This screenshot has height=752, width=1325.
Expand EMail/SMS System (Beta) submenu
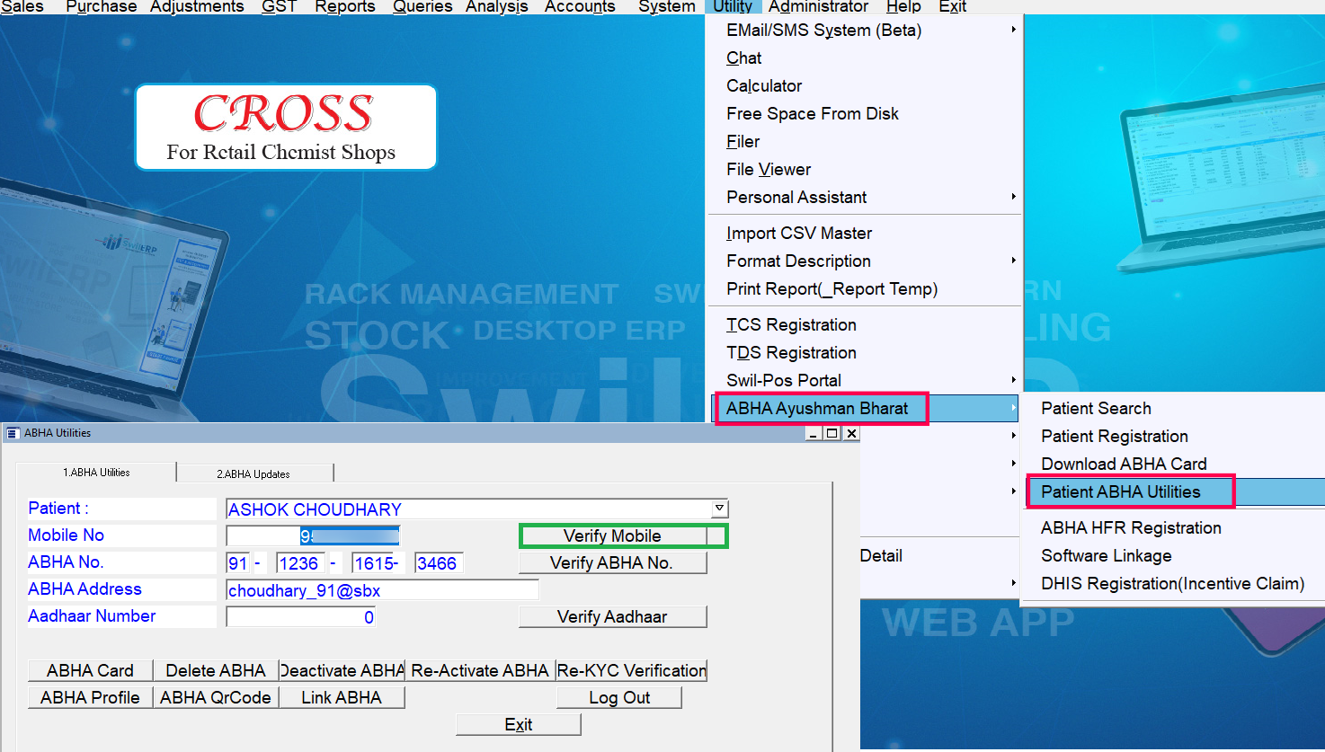click(x=866, y=30)
